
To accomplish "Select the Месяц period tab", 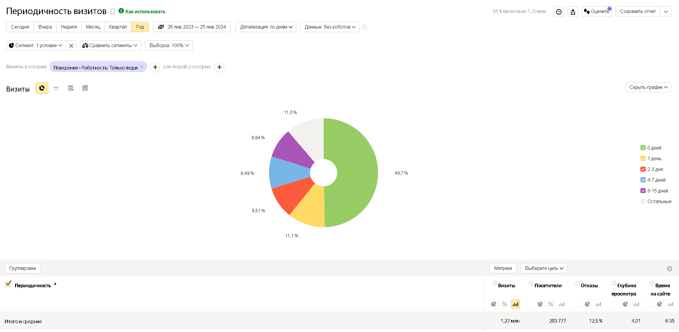I will point(93,27).
